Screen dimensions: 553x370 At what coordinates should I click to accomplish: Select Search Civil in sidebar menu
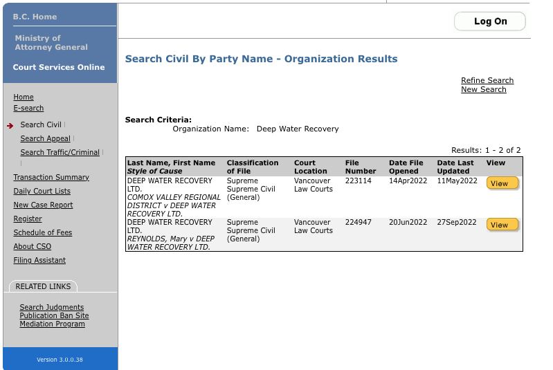click(41, 124)
